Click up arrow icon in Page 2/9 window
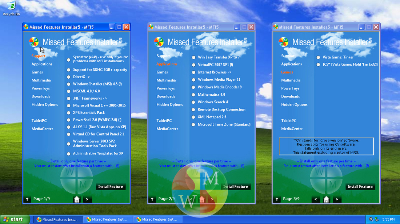 (x=152, y=199)
